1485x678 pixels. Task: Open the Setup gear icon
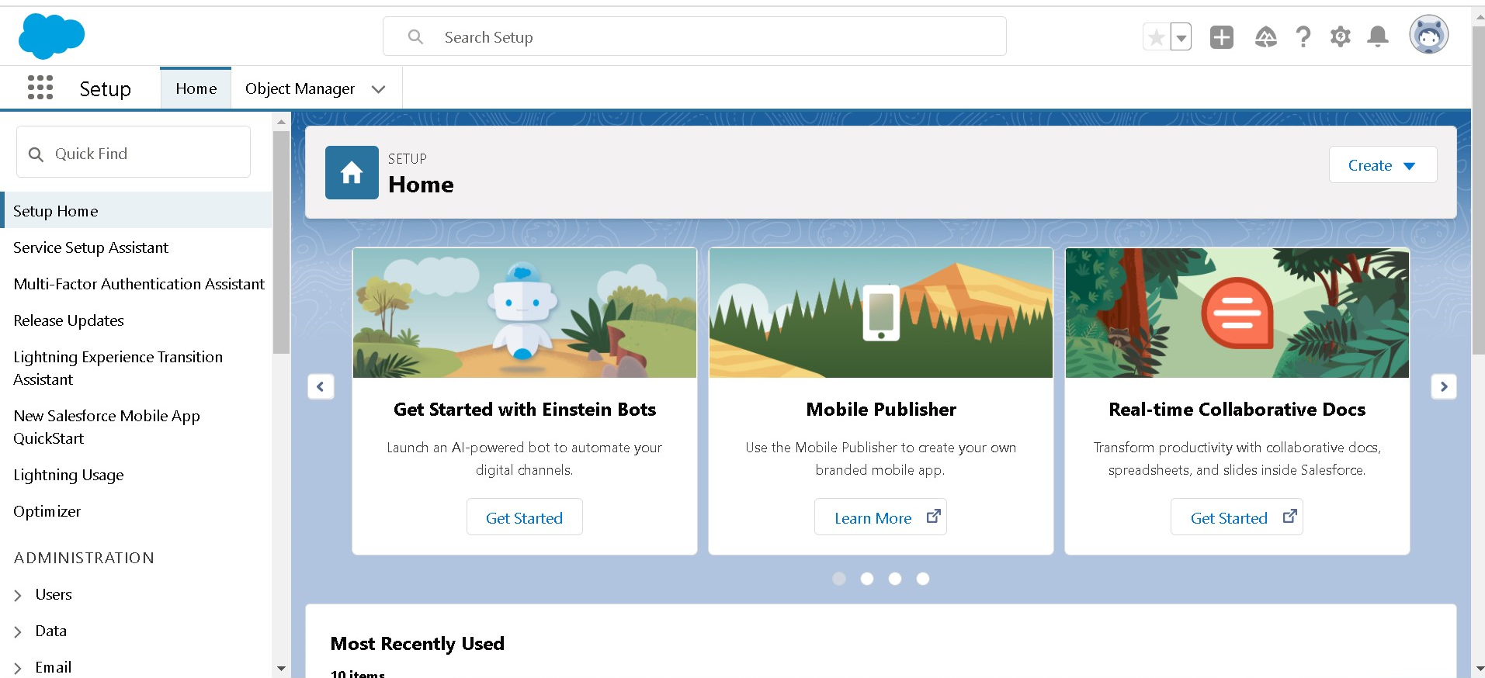(x=1341, y=36)
